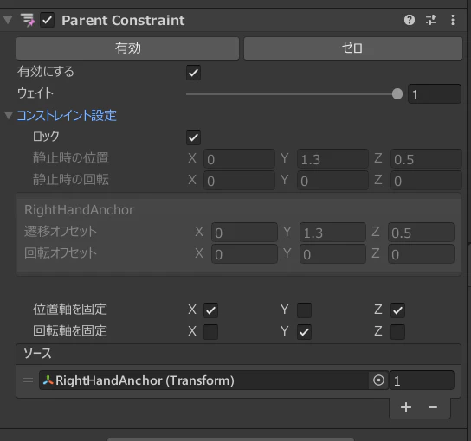Open the component presets icon

point(431,20)
